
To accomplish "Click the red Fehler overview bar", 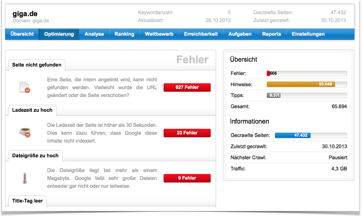I will (269, 73).
